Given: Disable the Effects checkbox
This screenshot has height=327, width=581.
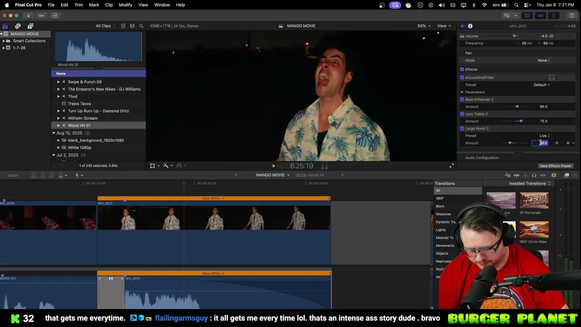Looking at the screenshot, I should click(462, 69).
